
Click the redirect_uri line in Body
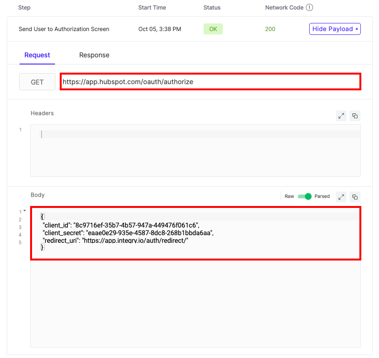click(115, 240)
